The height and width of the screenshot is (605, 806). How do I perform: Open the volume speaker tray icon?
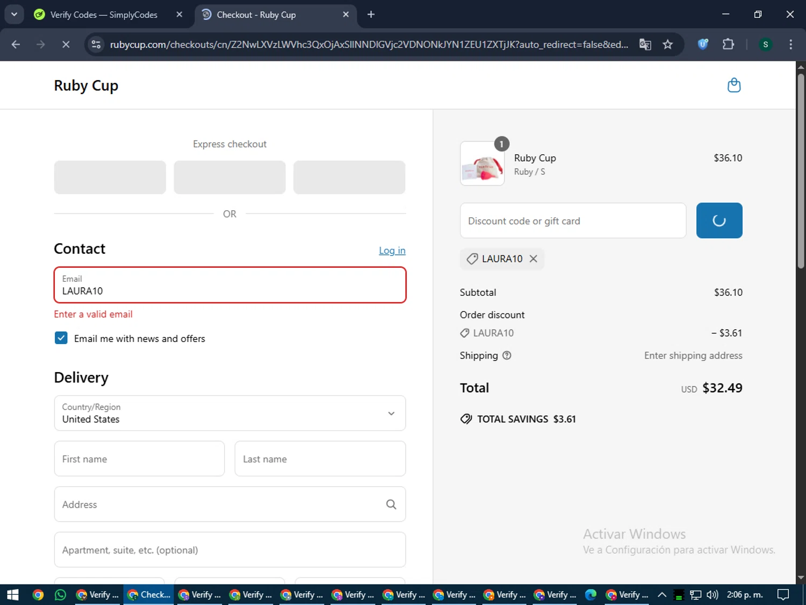click(x=713, y=595)
